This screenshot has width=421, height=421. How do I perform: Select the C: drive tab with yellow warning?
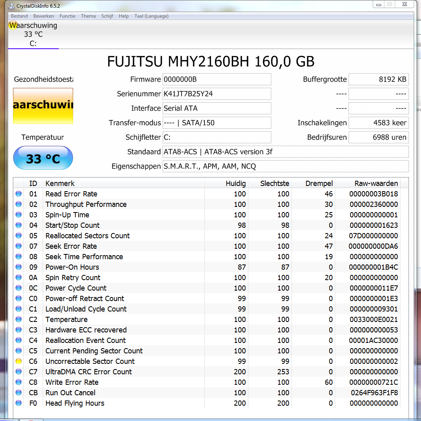33,34
